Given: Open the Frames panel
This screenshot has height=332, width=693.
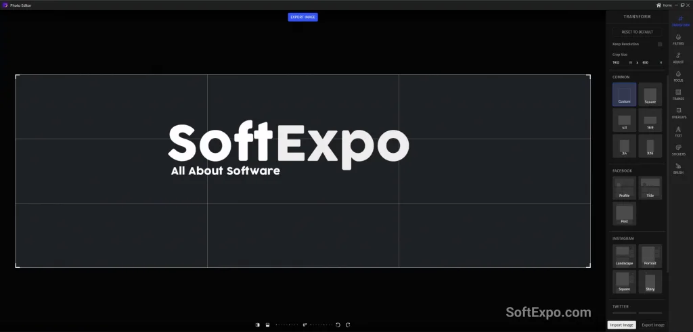Looking at the screenshot, I should [678, 94].
